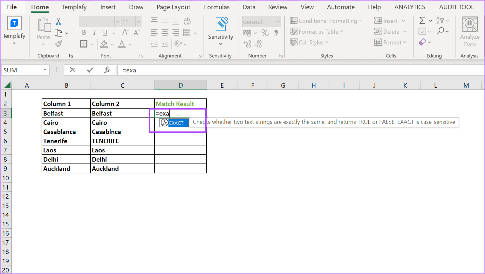Viewport: 485px width, 274px height.
Task: Confirm formula with checkmark icon
Action: tap(90, 70)
